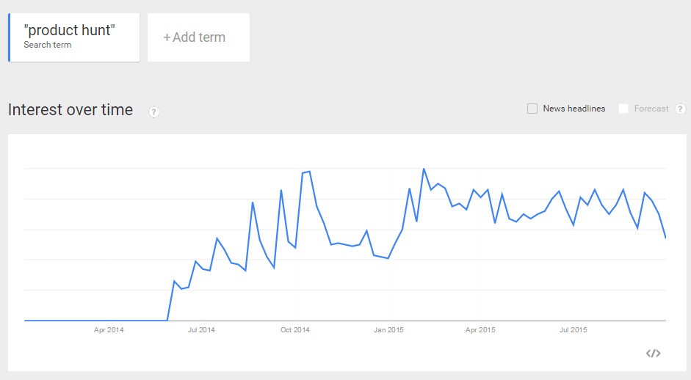Click the trend line peak above Oct 2014
The width and height of the screenshot is (691, 380).
(309, 172)
